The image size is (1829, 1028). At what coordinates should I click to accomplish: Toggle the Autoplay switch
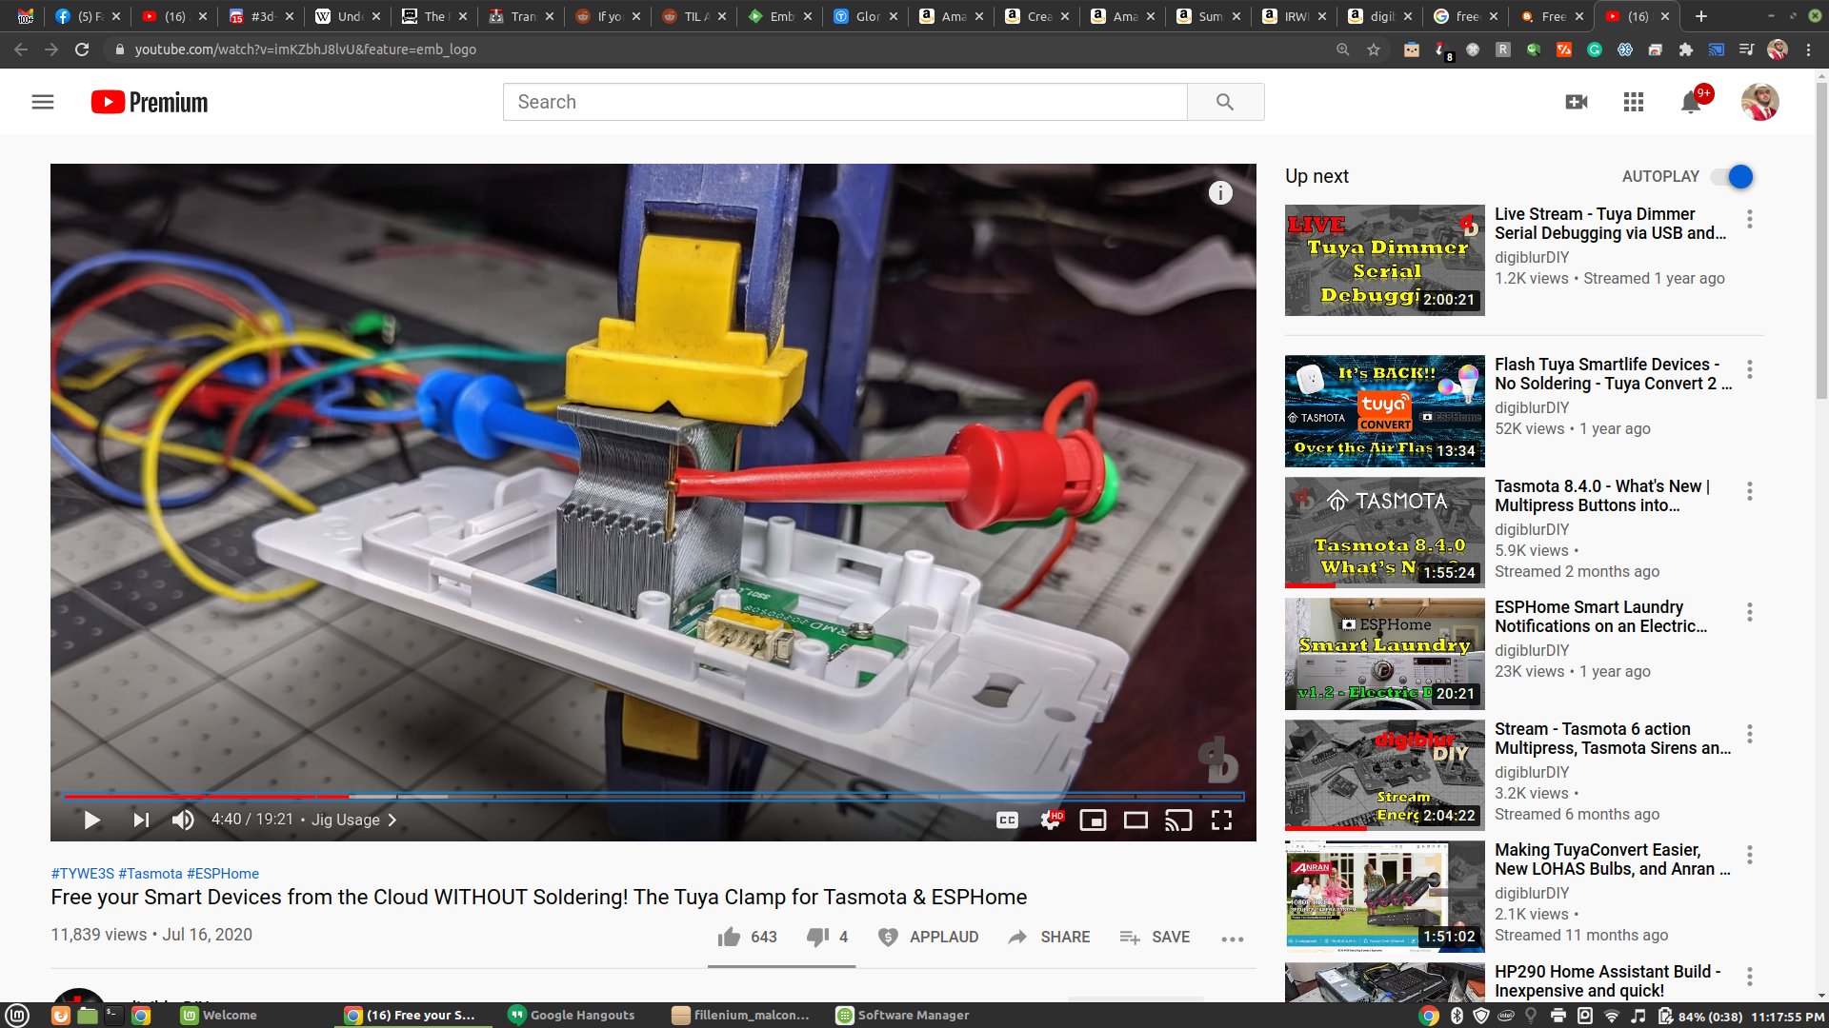[1732, 176]
